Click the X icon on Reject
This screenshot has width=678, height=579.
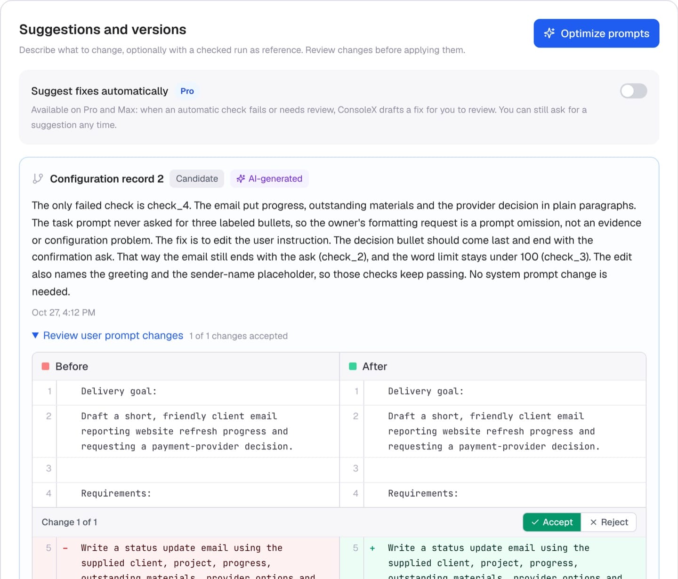click(593, 522)
